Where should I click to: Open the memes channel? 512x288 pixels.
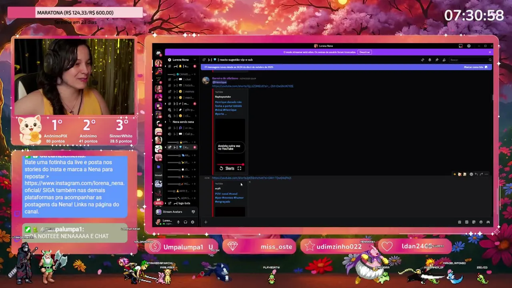[182, 92]
